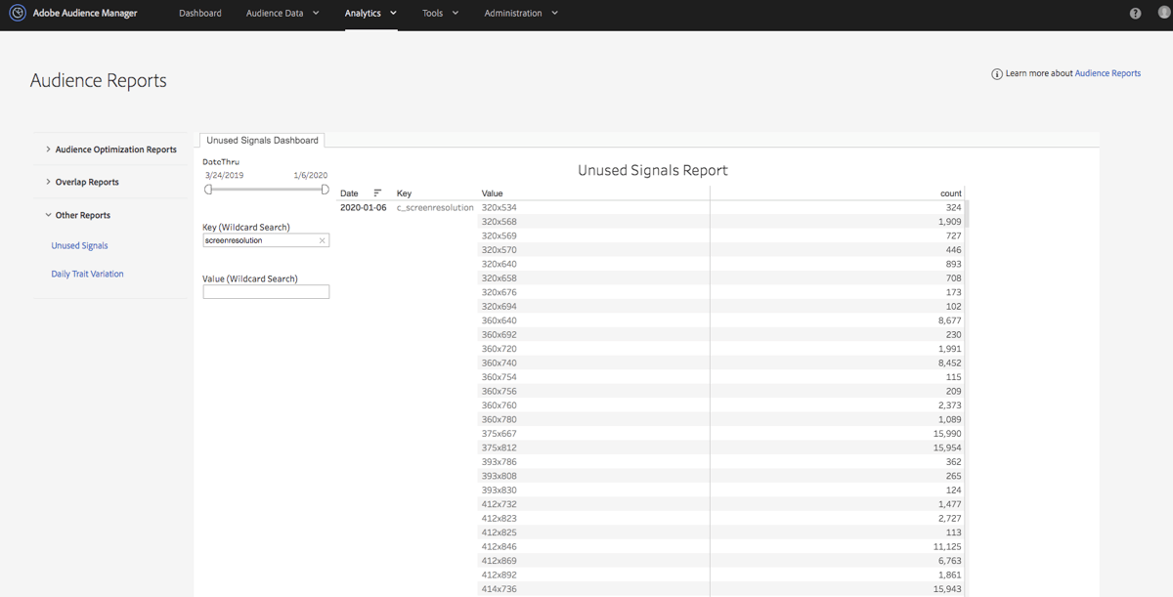Clear the Key search using the X icon

pyautogui.click(x=322, y=239)
